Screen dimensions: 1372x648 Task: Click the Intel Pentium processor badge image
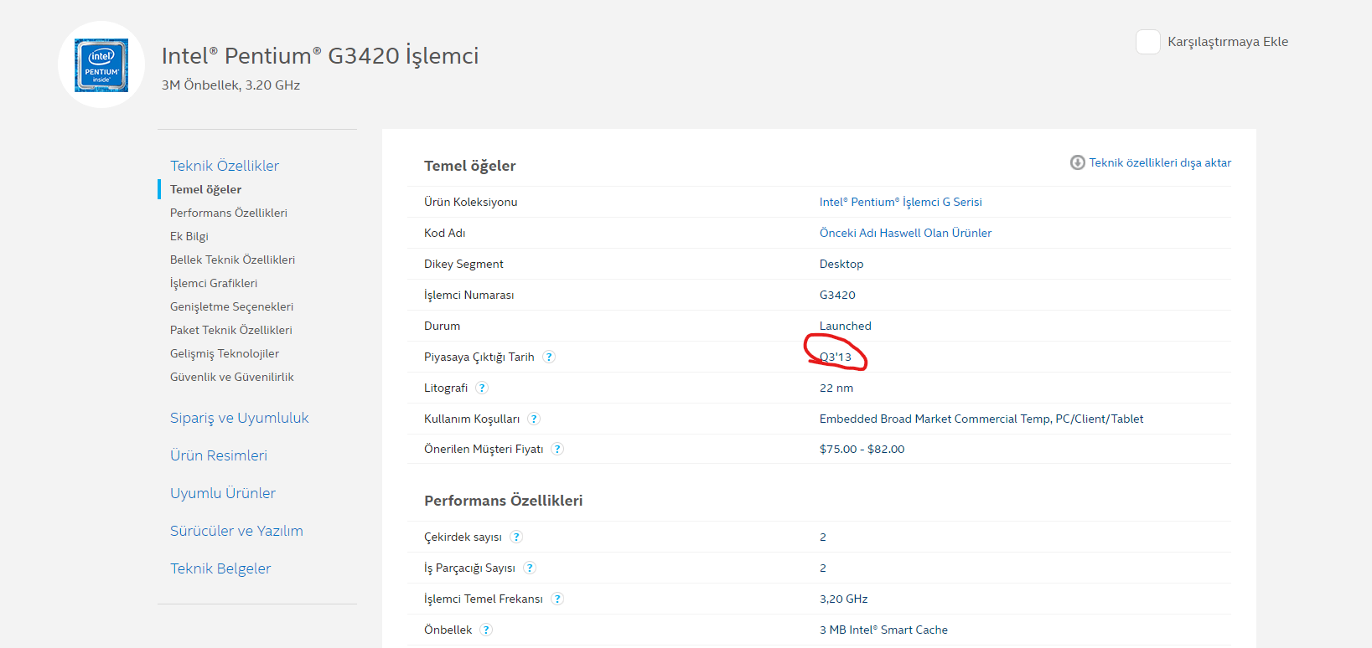click(101, 64)
